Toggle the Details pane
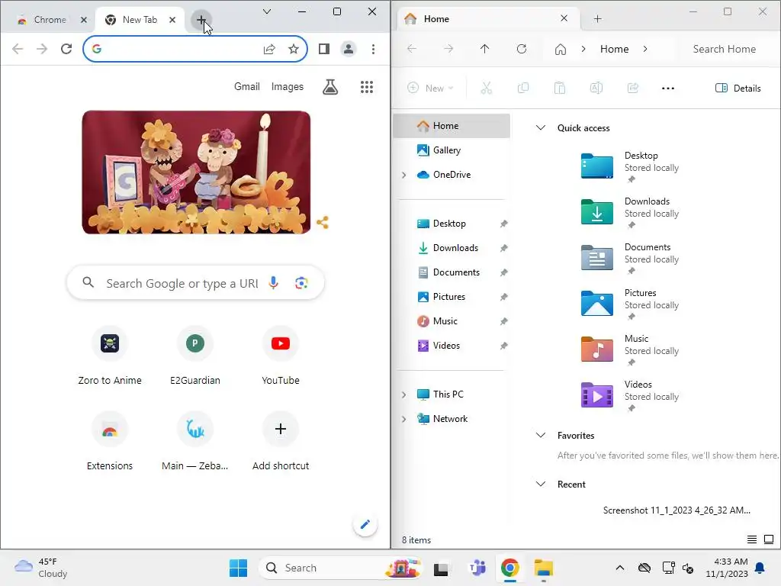781x586 pixels. click(738, 89)
